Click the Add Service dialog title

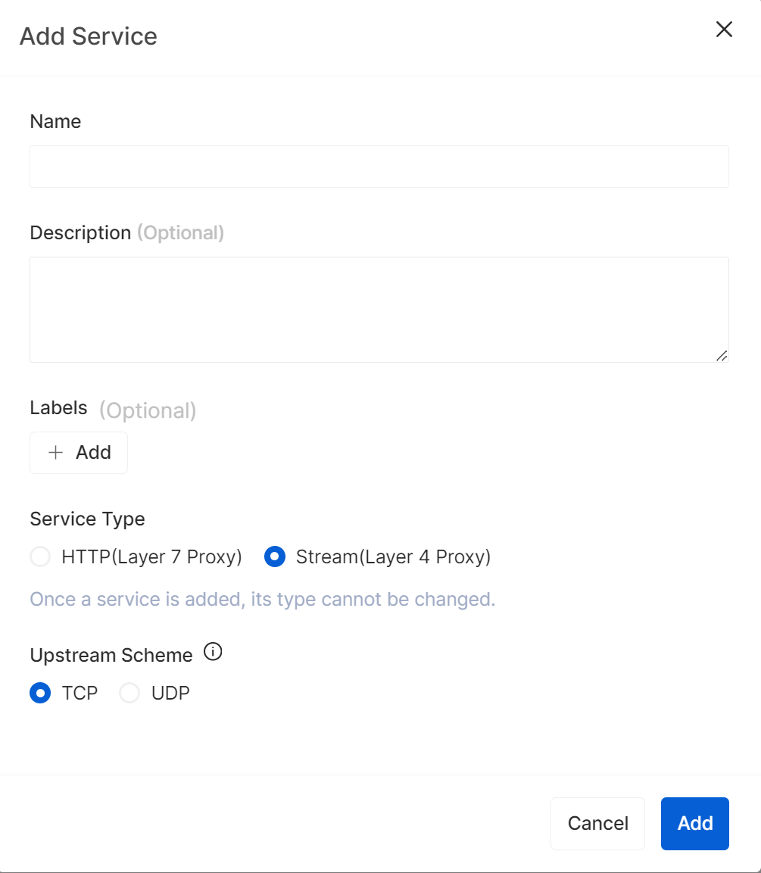[x=89, y=36]
